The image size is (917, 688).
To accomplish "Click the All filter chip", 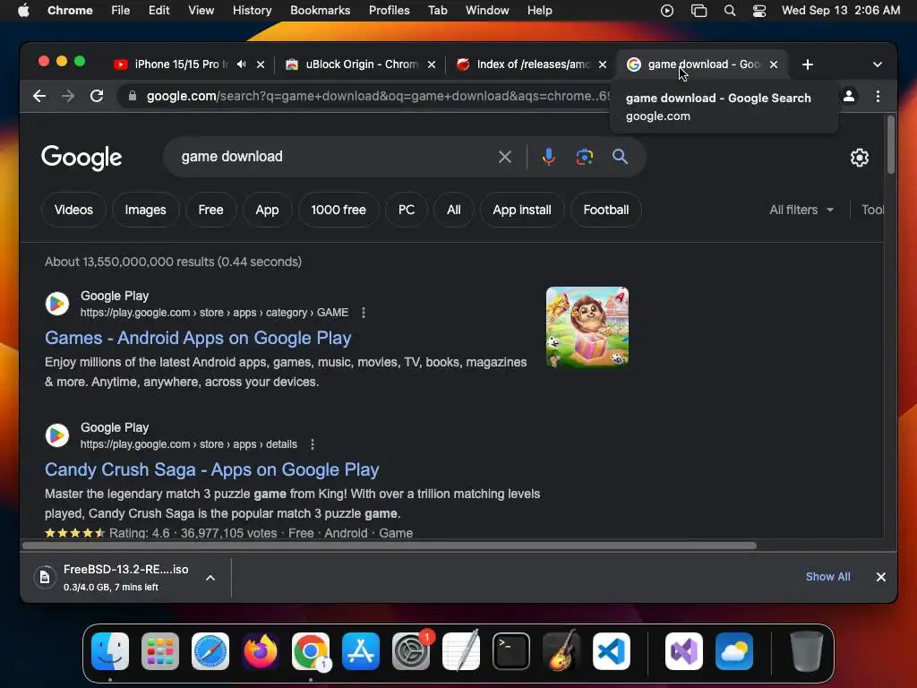I will pyautogui.click(x=454, y=210).
